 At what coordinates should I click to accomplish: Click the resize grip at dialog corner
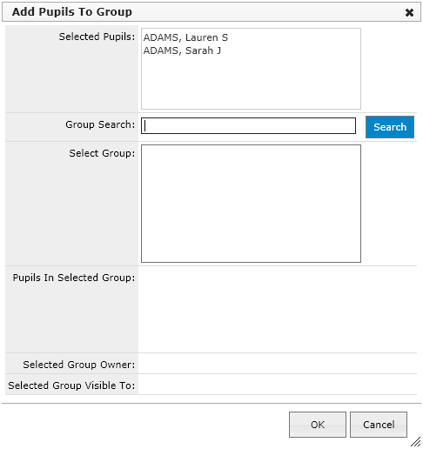coord(416,442)
